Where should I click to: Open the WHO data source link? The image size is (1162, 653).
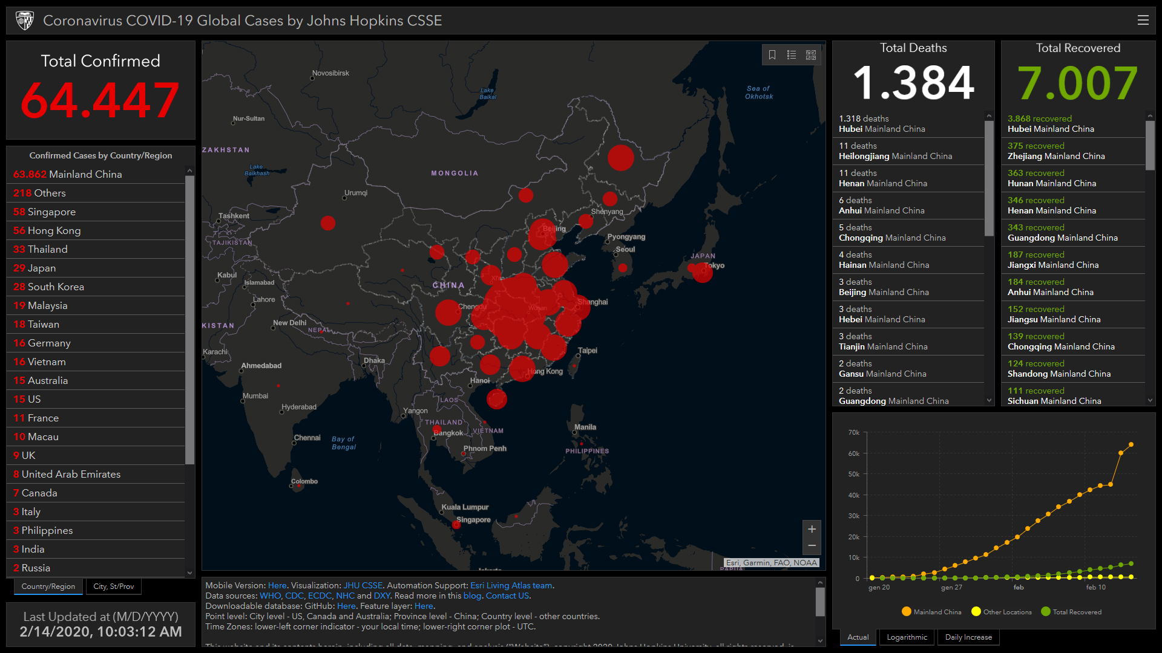coord(270,596)
